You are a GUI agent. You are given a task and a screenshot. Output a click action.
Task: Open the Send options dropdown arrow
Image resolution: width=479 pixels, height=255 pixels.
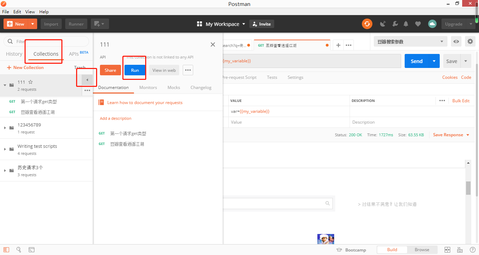(x=434, y=61)
